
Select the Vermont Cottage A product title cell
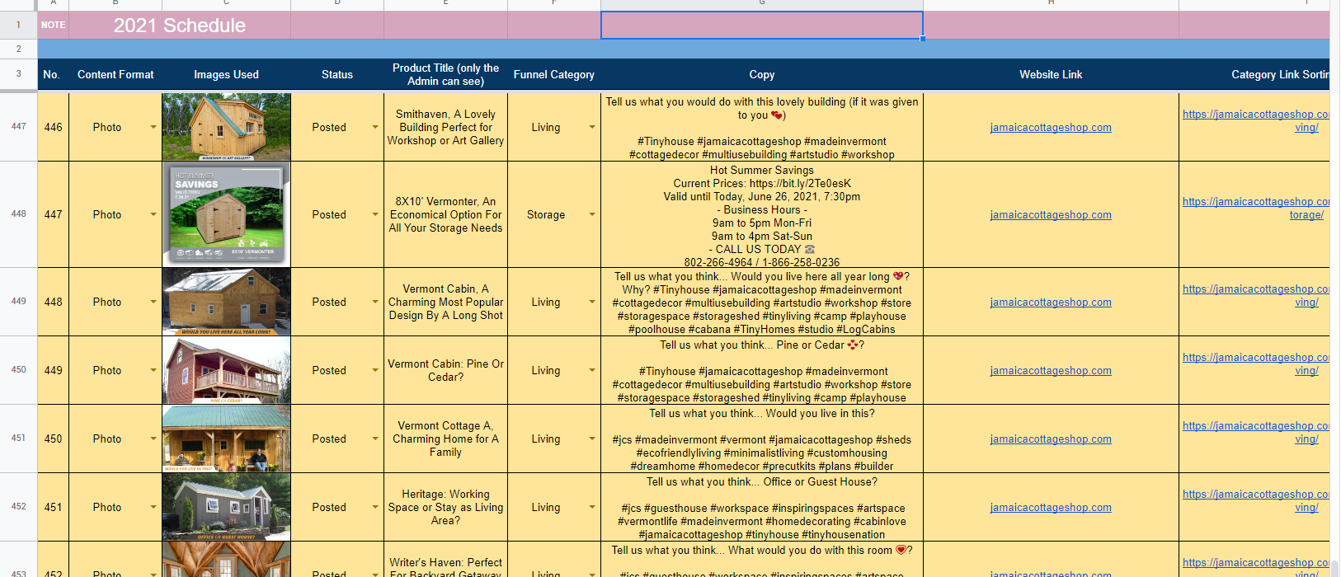point(445,439)
